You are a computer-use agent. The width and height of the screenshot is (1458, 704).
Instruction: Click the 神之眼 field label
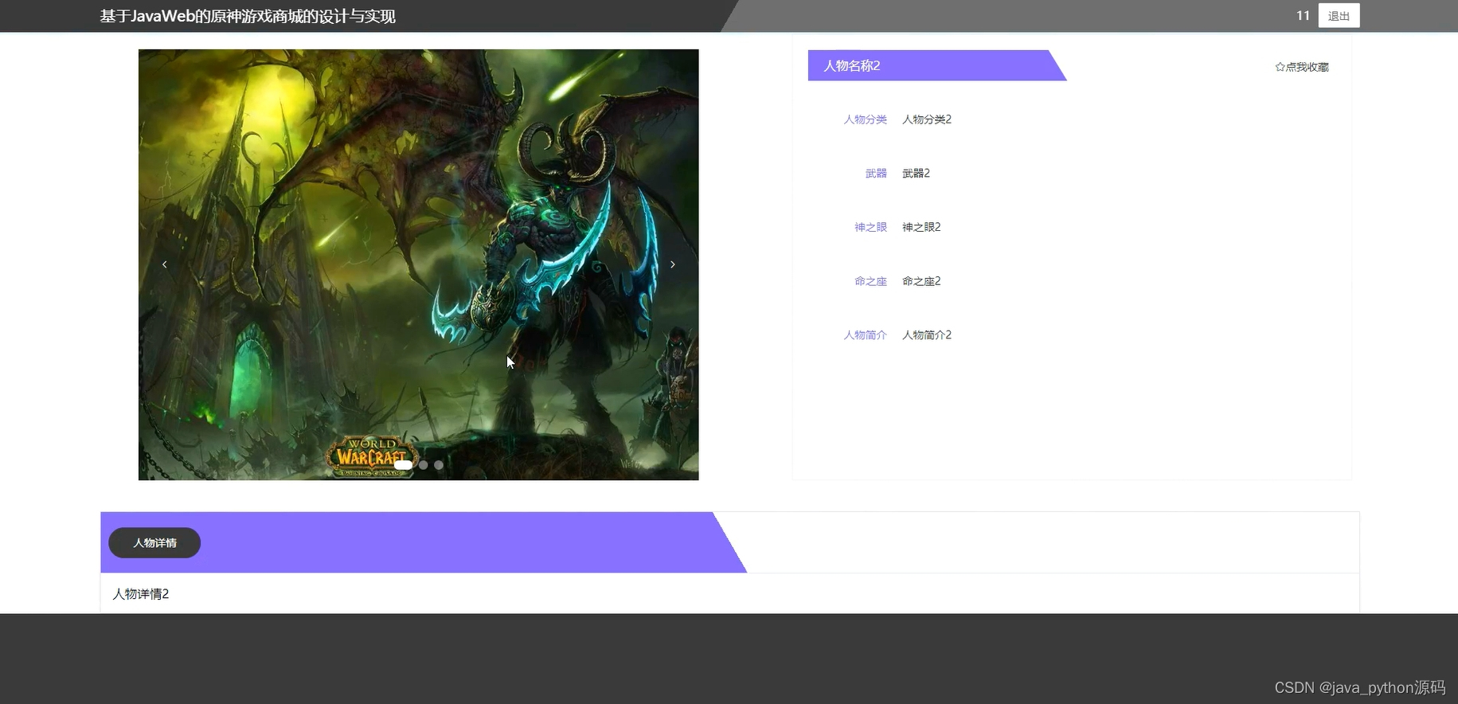[870, 227]
